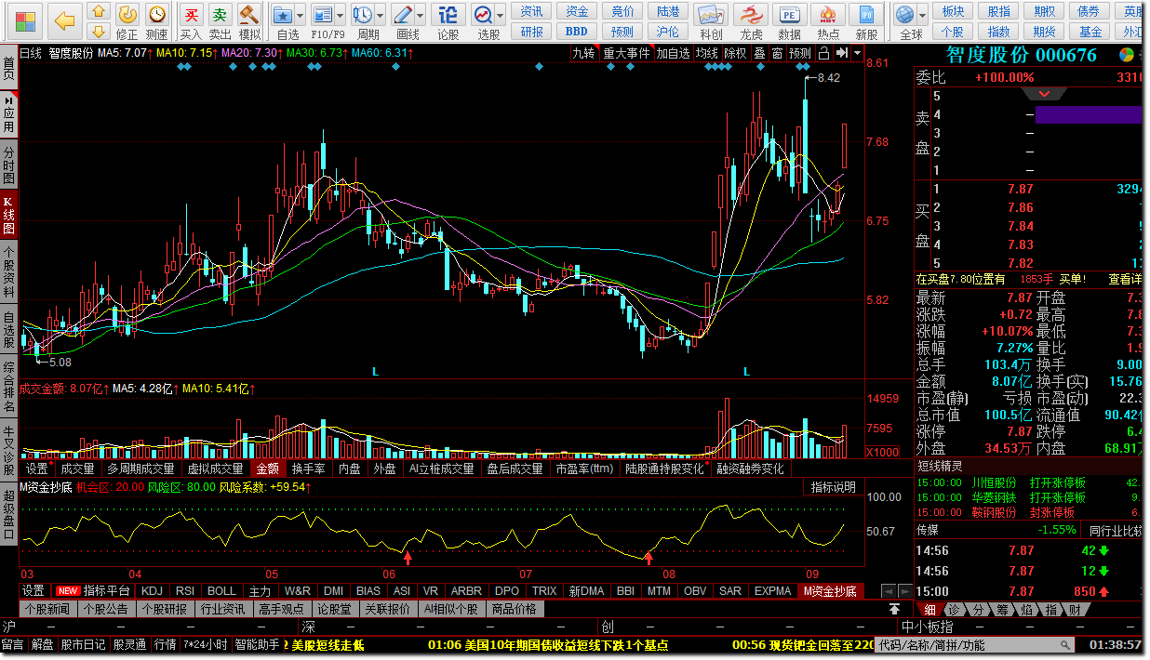Click the page down arrow icon

click(x=100, y=31)
